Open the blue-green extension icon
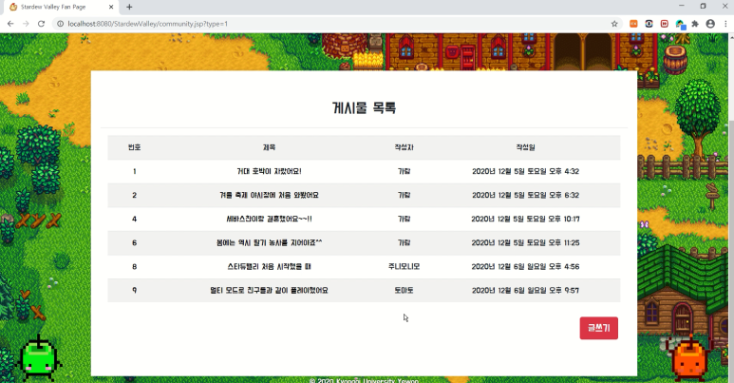 click(x=680, y=24)
